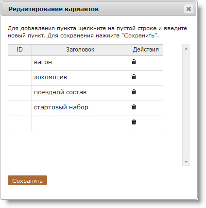The height and width of the screenshot is (208, 206).
Task: Click the Сохранить button
Action: pyautogui.click(x=27, y=180)
